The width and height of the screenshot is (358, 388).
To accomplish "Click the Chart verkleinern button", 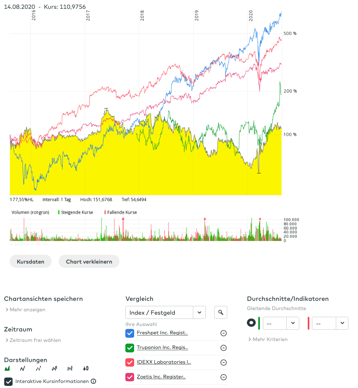I will (x=89, y=261).
